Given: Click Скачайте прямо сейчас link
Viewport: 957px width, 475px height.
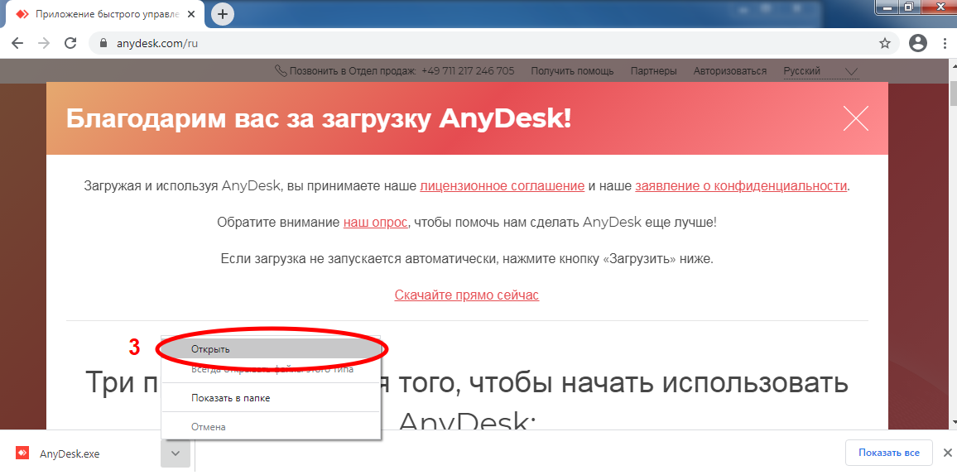Looking at the screenshot, I should pyautogui.click(x=467, y=295).
